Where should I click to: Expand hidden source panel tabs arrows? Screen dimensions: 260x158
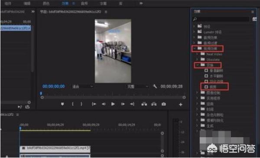pyautogui.click(x=33, y=11)
